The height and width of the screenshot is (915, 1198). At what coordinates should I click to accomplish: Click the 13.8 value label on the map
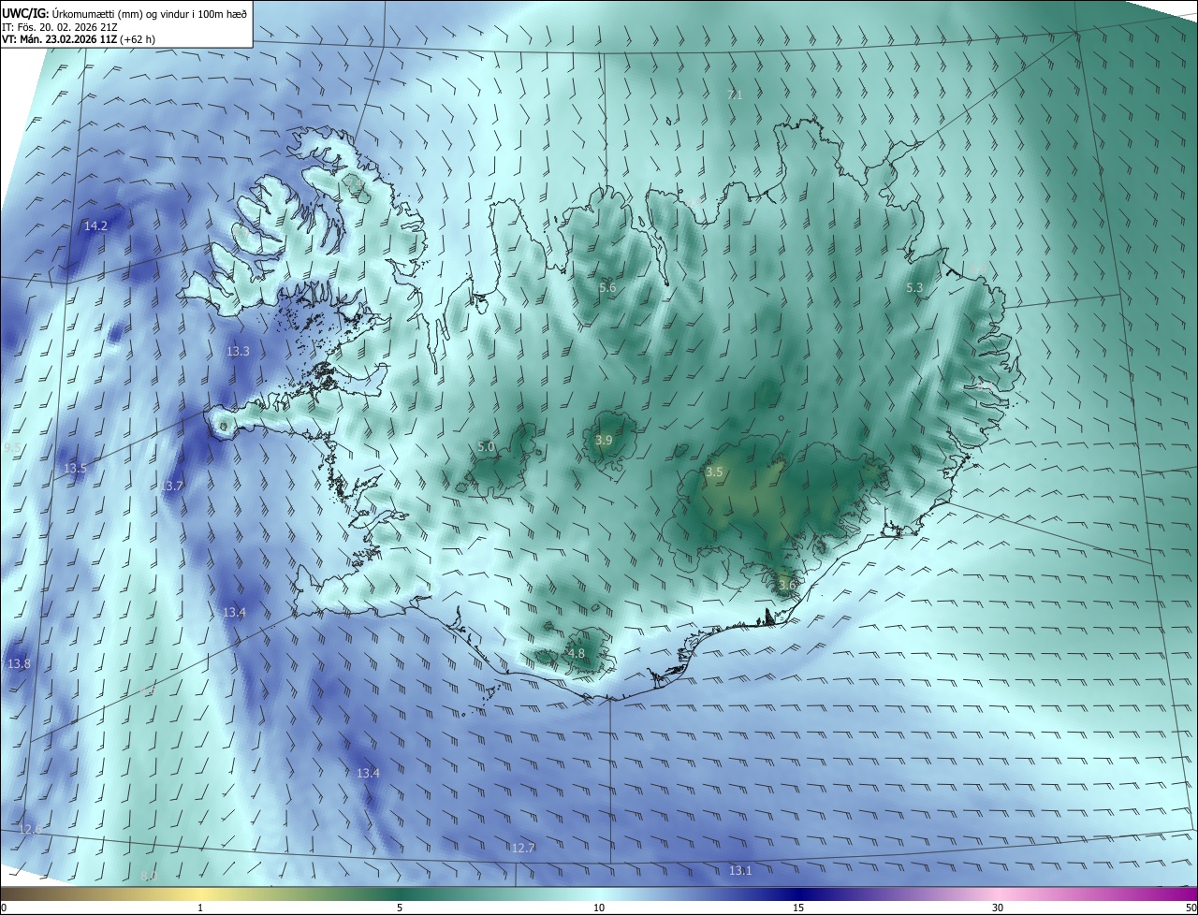click(x=19, y=663)
